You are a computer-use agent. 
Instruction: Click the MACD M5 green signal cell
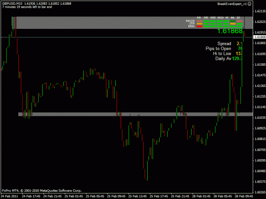(206, 21)
